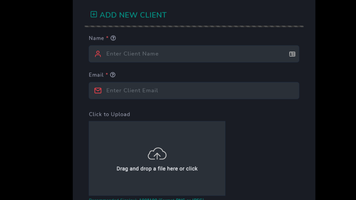This screenshot has height=200, width=356.
Task: Click the Click to Upload label
Action: click(x=109, y=114)
